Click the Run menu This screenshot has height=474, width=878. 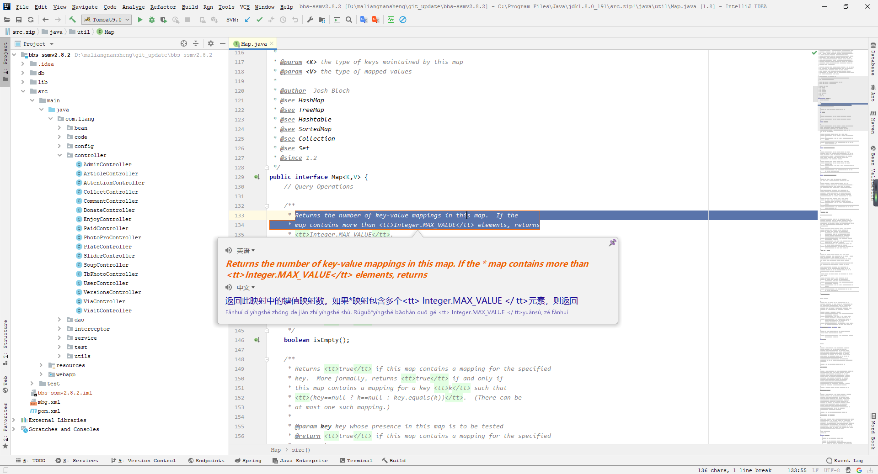tap(208, 7)
